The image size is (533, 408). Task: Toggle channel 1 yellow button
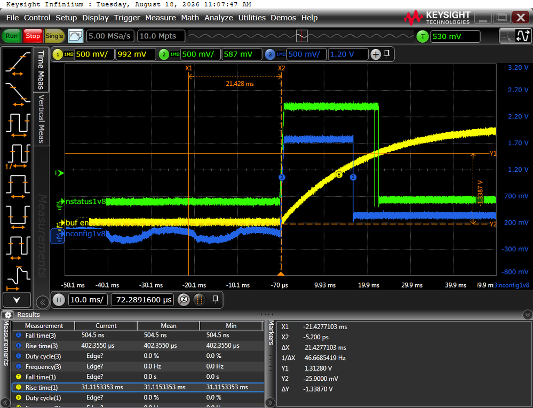pos(58,54)
